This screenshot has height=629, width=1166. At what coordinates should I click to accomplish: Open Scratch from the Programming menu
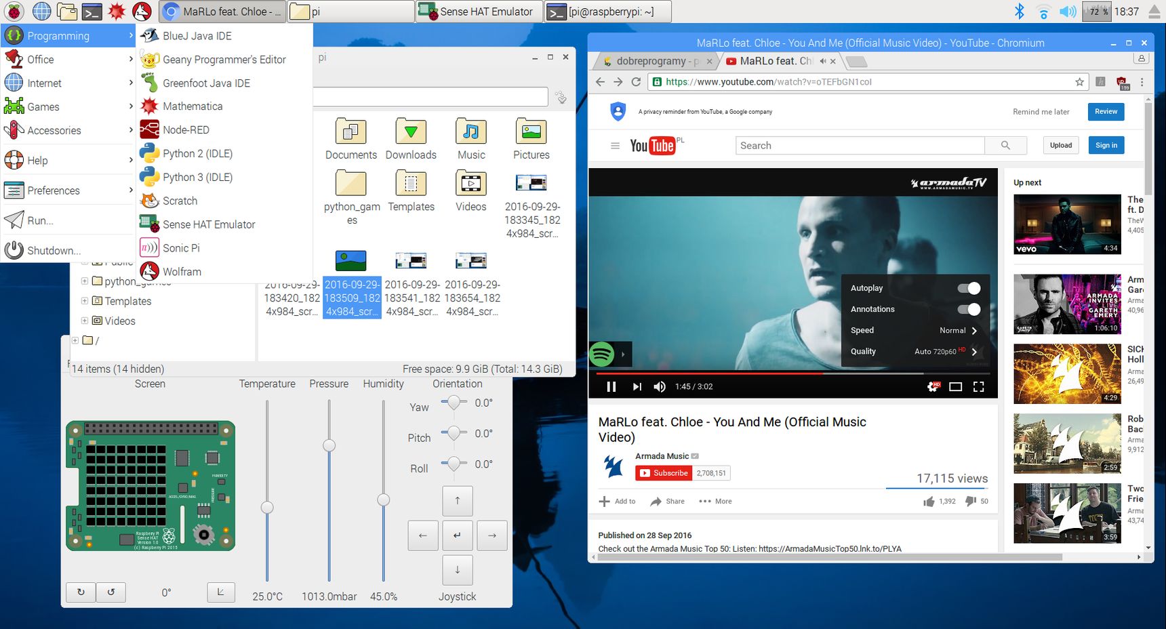pos(224,201)
